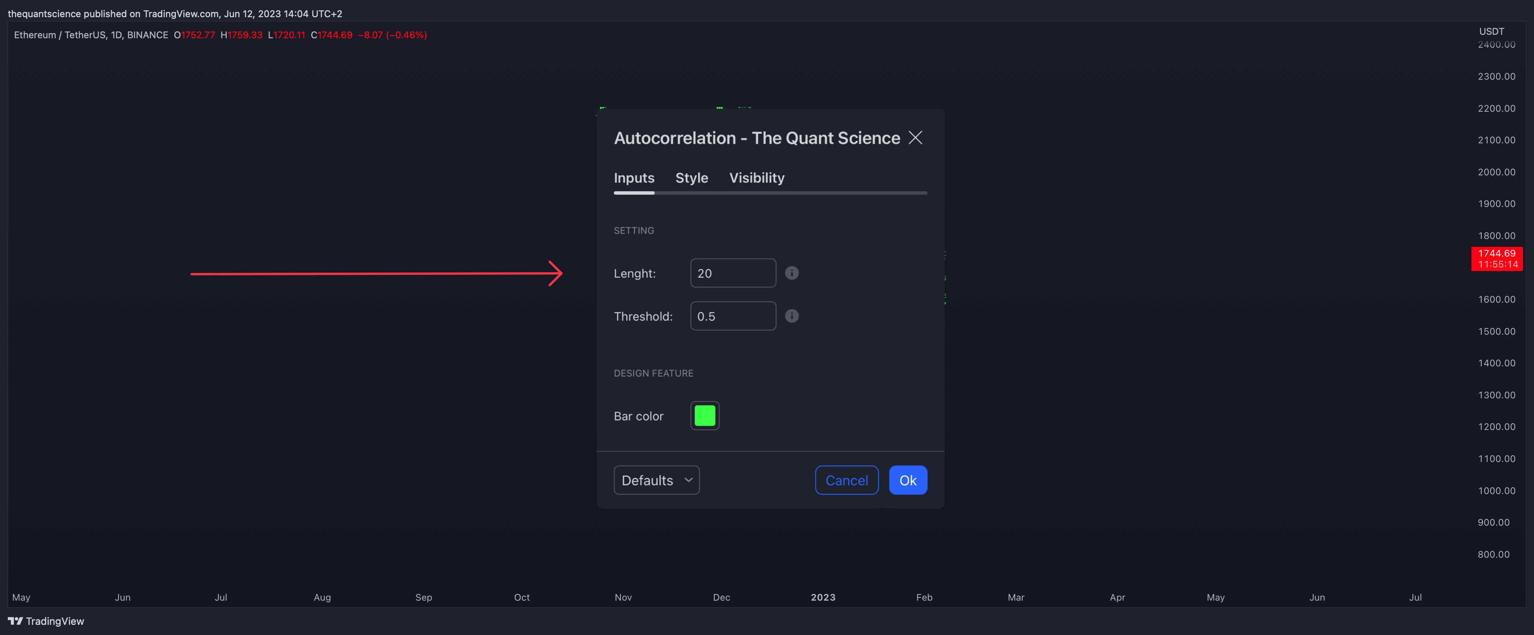Select the Inputs tab

pyautogui.click(x=634, y=177)
